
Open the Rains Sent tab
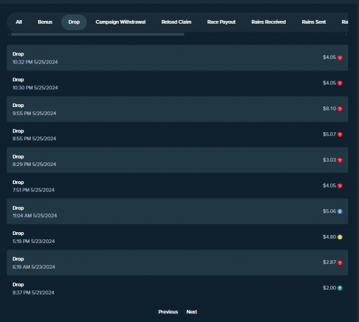(x=314, y=22)
